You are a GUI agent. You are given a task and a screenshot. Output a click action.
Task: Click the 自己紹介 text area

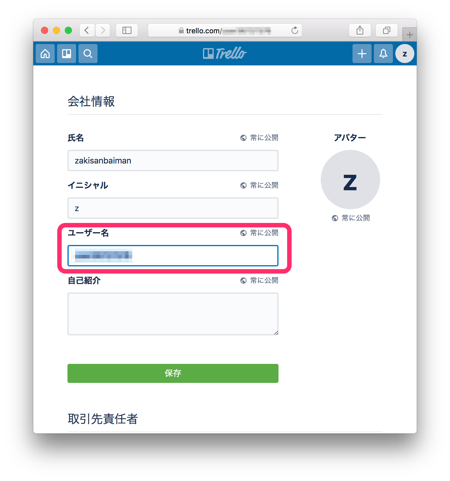coord(173,314)
